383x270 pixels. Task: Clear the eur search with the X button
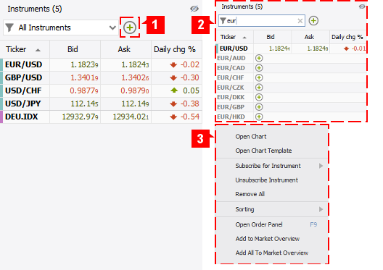point(300,21)
